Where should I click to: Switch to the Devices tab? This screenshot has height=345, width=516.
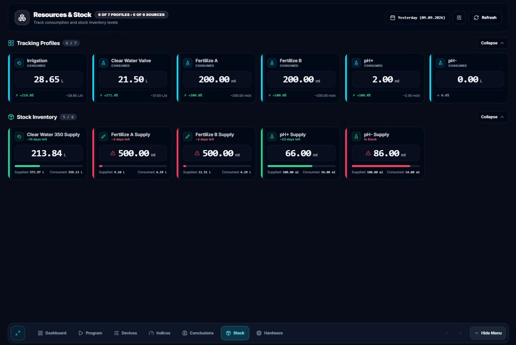125,333
